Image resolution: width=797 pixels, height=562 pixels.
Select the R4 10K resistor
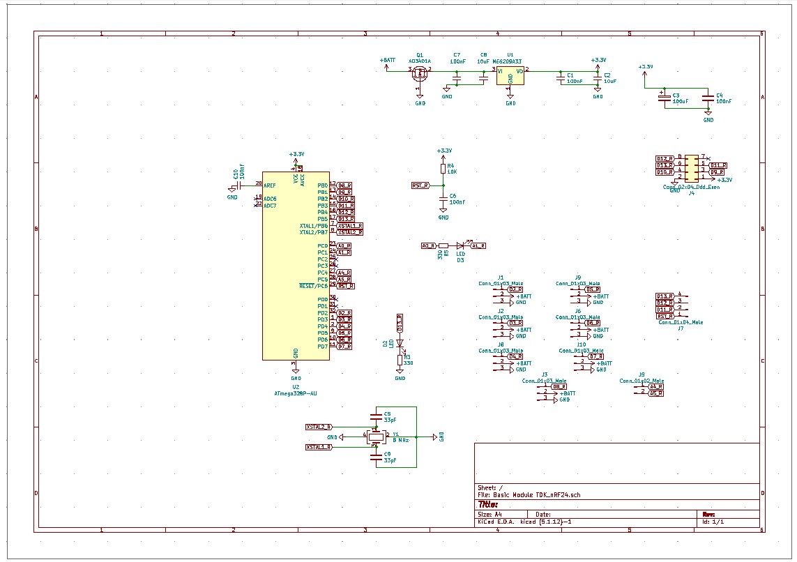[x=443, y=168]
